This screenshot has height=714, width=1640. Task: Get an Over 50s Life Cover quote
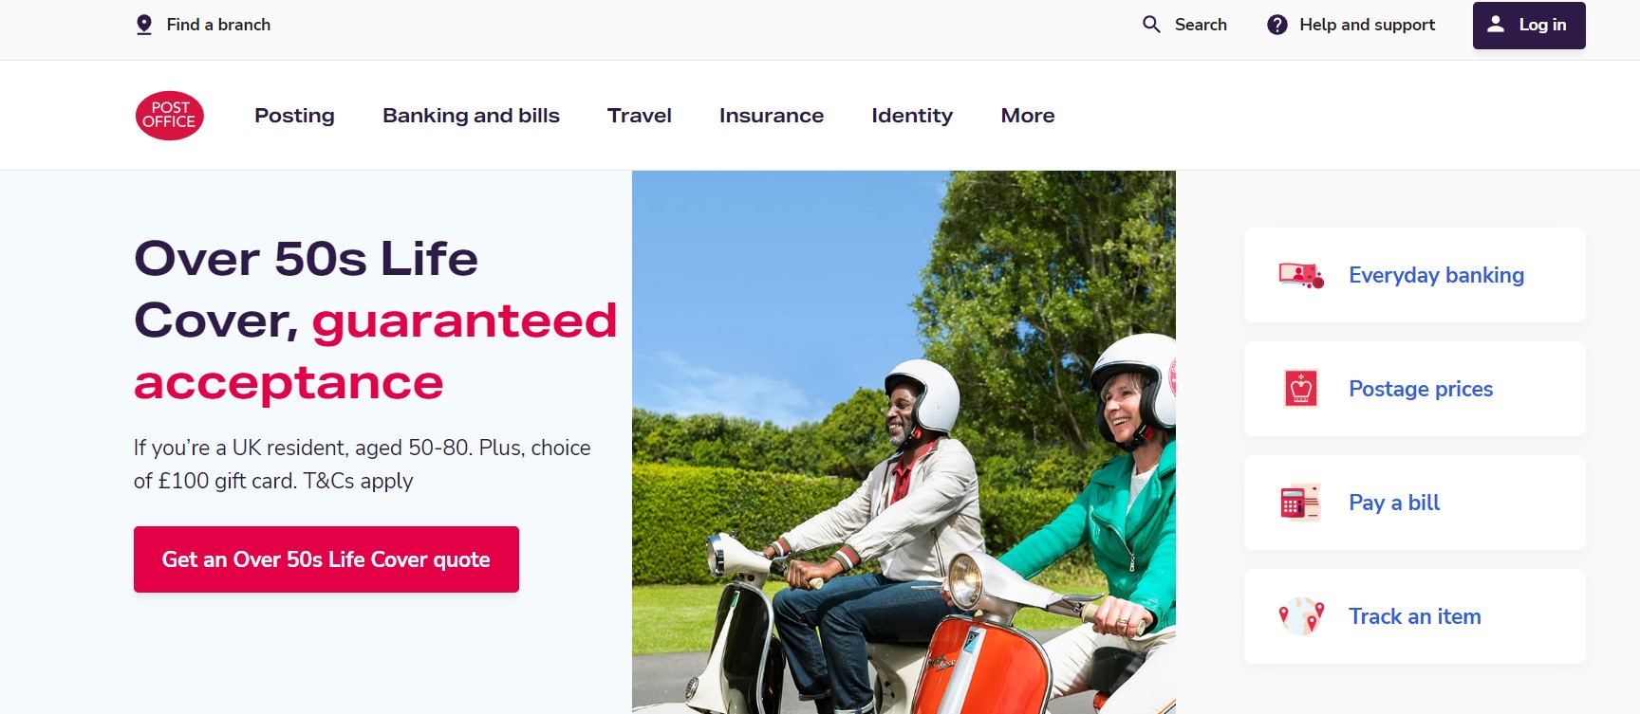click(326, 559)
